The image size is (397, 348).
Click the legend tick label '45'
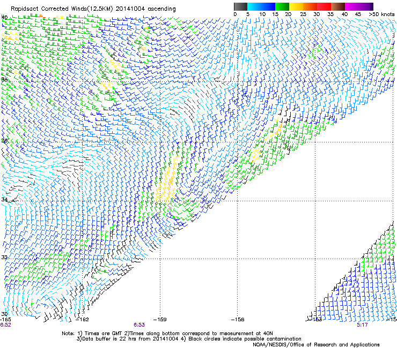click(x=358, y=14)
